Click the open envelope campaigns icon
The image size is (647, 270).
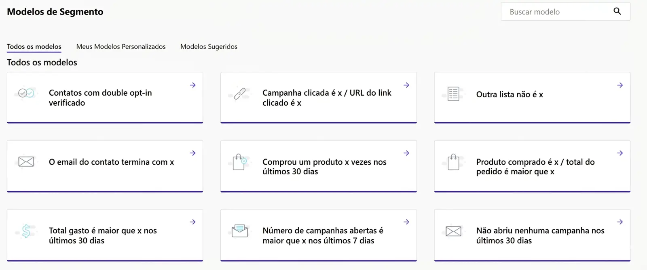[240, 231]
